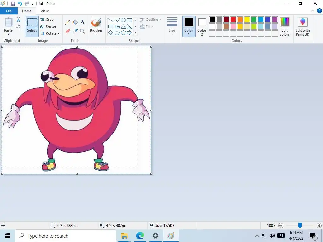
Task: Click Edit colors button
Action: [x=285, y=26]
